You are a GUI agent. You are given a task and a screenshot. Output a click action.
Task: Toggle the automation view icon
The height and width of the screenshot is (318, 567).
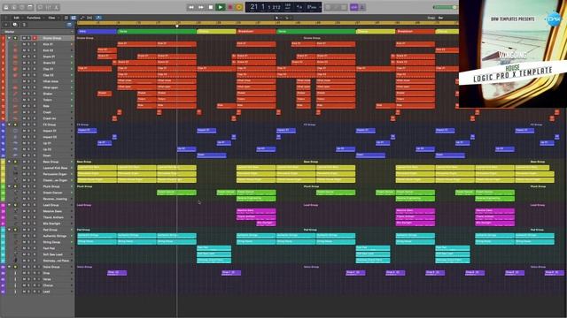tap(82, 18)
